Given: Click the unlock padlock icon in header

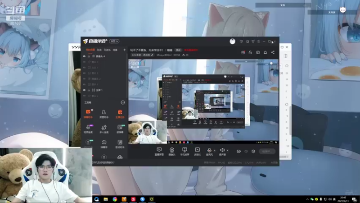Looking at the screenshot, I should [x=250, y=52].
